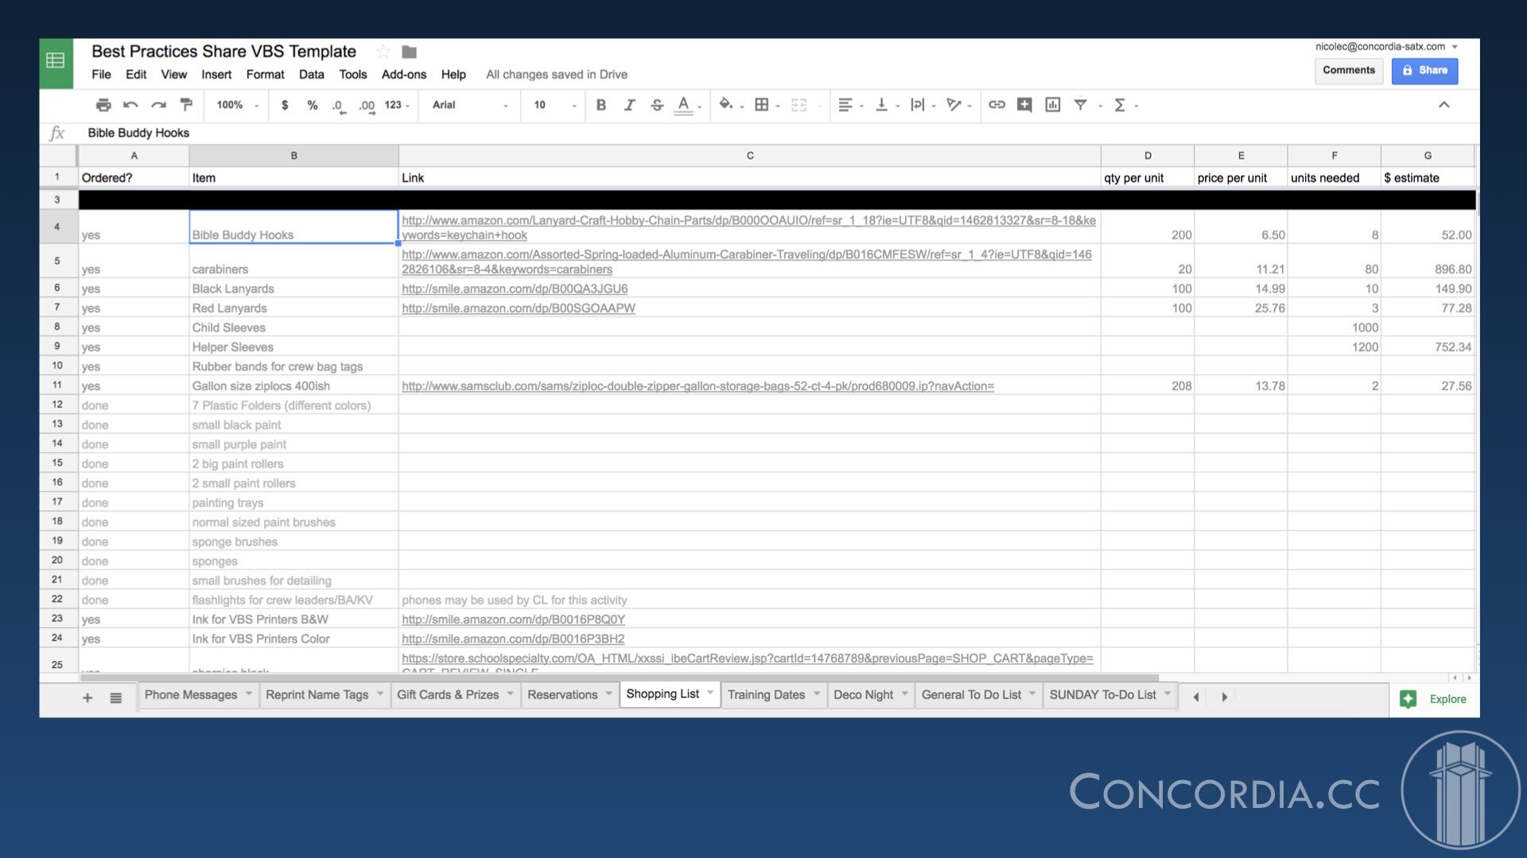Screen dimensions: 1527x858
Task: Click the document title text
Action: pyautogui.click(x=223, y=52)
